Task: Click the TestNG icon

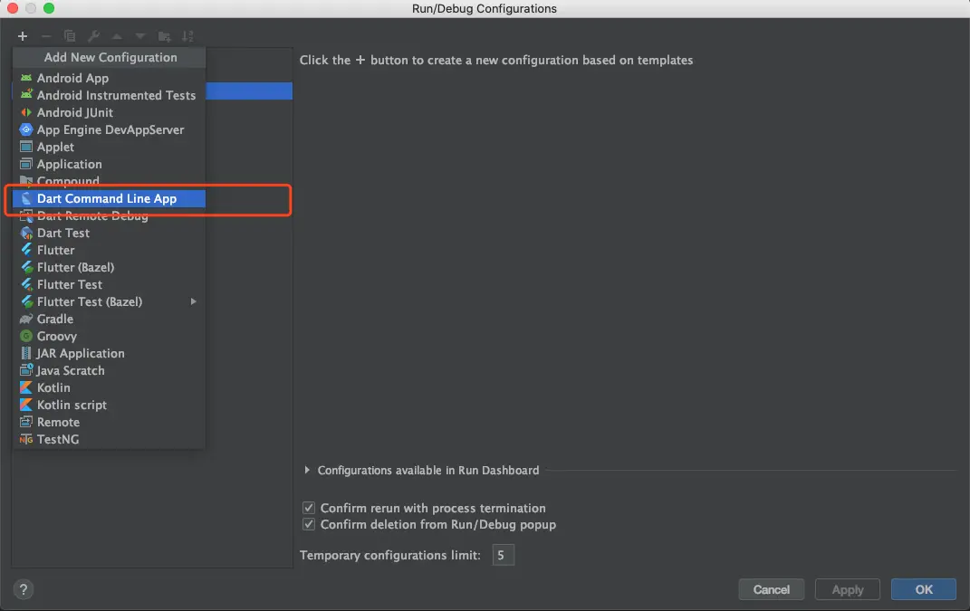Action: click(26, 440)
